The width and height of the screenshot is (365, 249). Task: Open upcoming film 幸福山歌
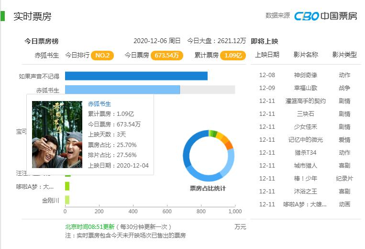tap(305, 88)
